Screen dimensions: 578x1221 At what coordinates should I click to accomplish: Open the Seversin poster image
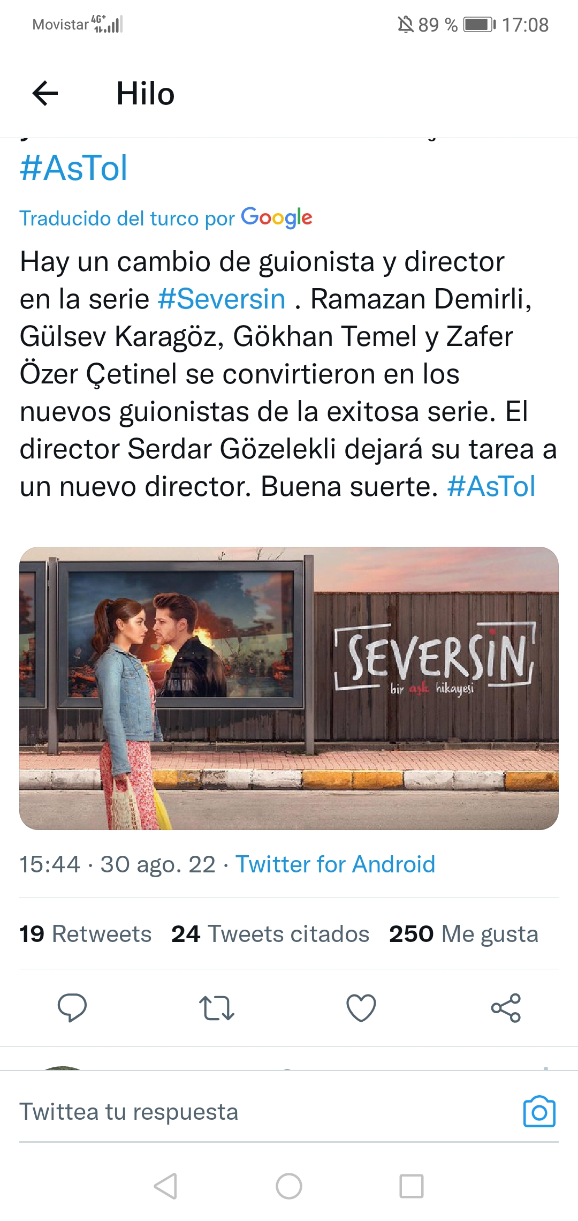289,688
